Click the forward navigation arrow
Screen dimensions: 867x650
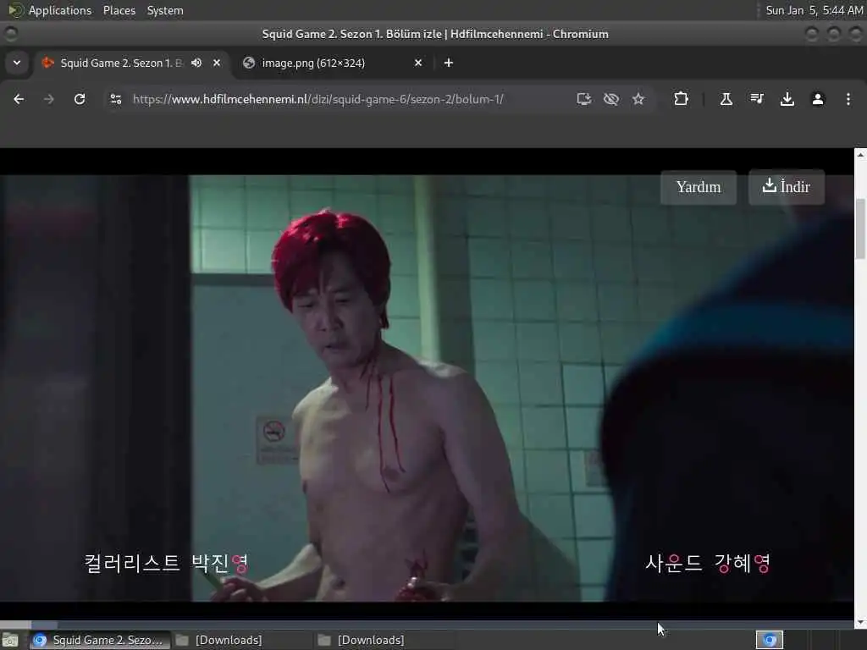point(48,99)
